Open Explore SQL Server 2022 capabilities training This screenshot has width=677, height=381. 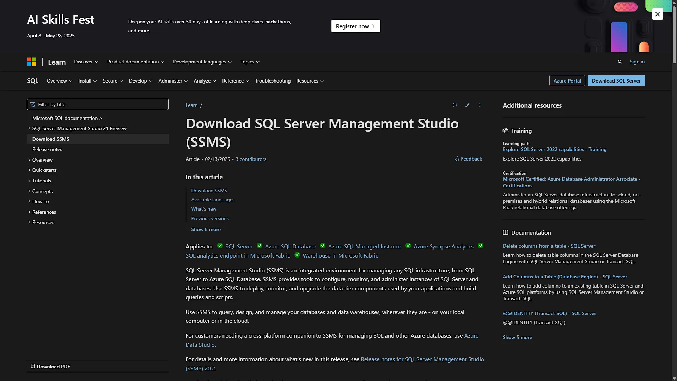pos(555,149)
